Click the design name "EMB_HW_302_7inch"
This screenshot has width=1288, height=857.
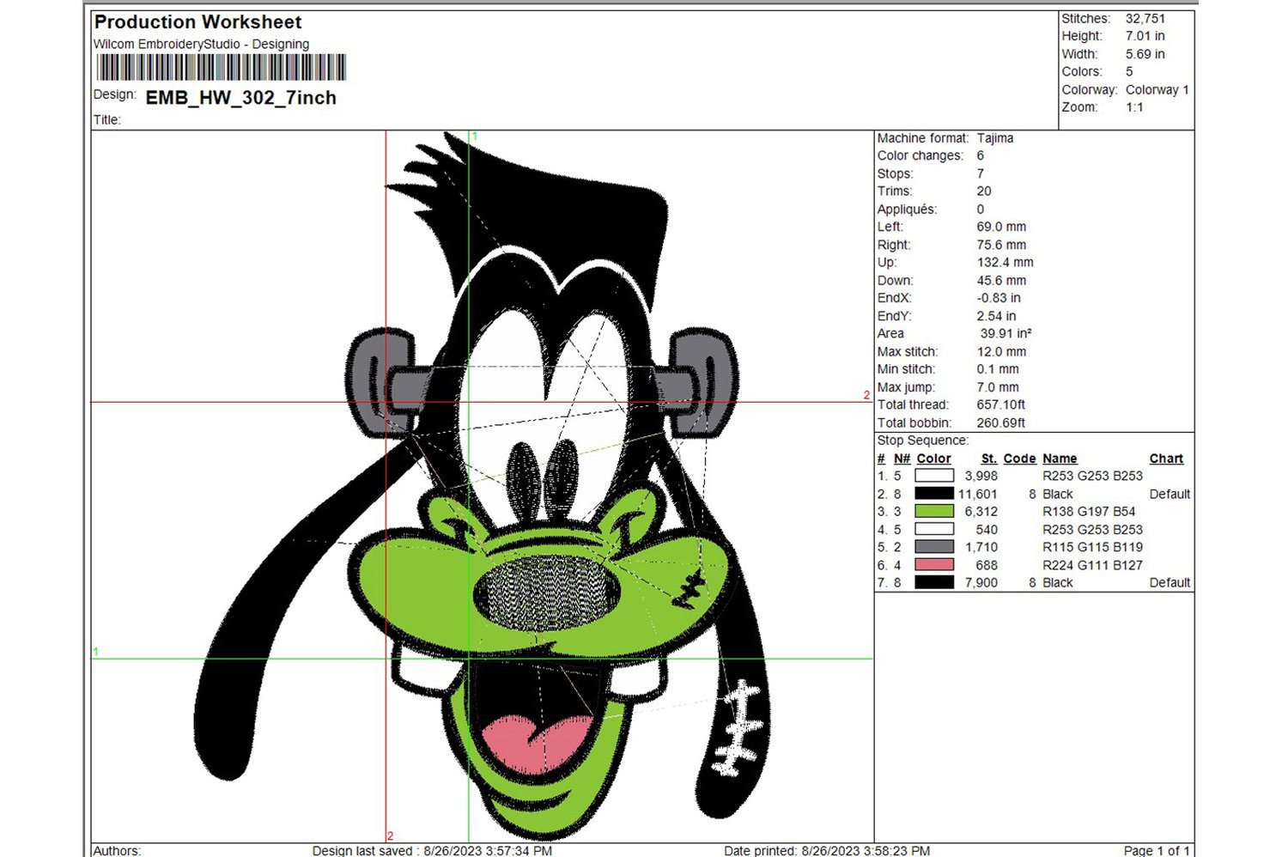point(241,98)
